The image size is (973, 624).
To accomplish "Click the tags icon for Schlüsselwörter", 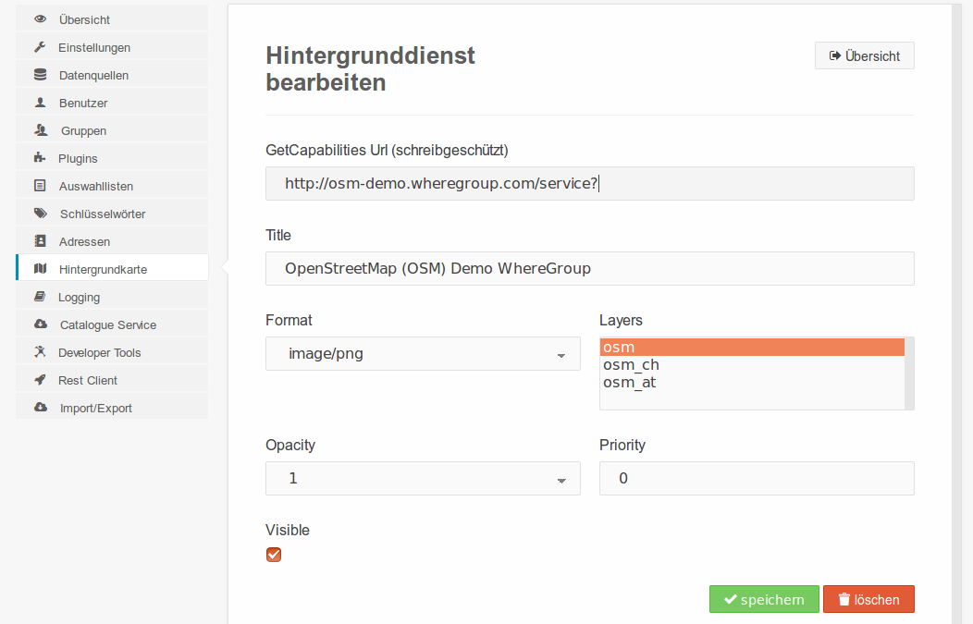I will [41, 214].
